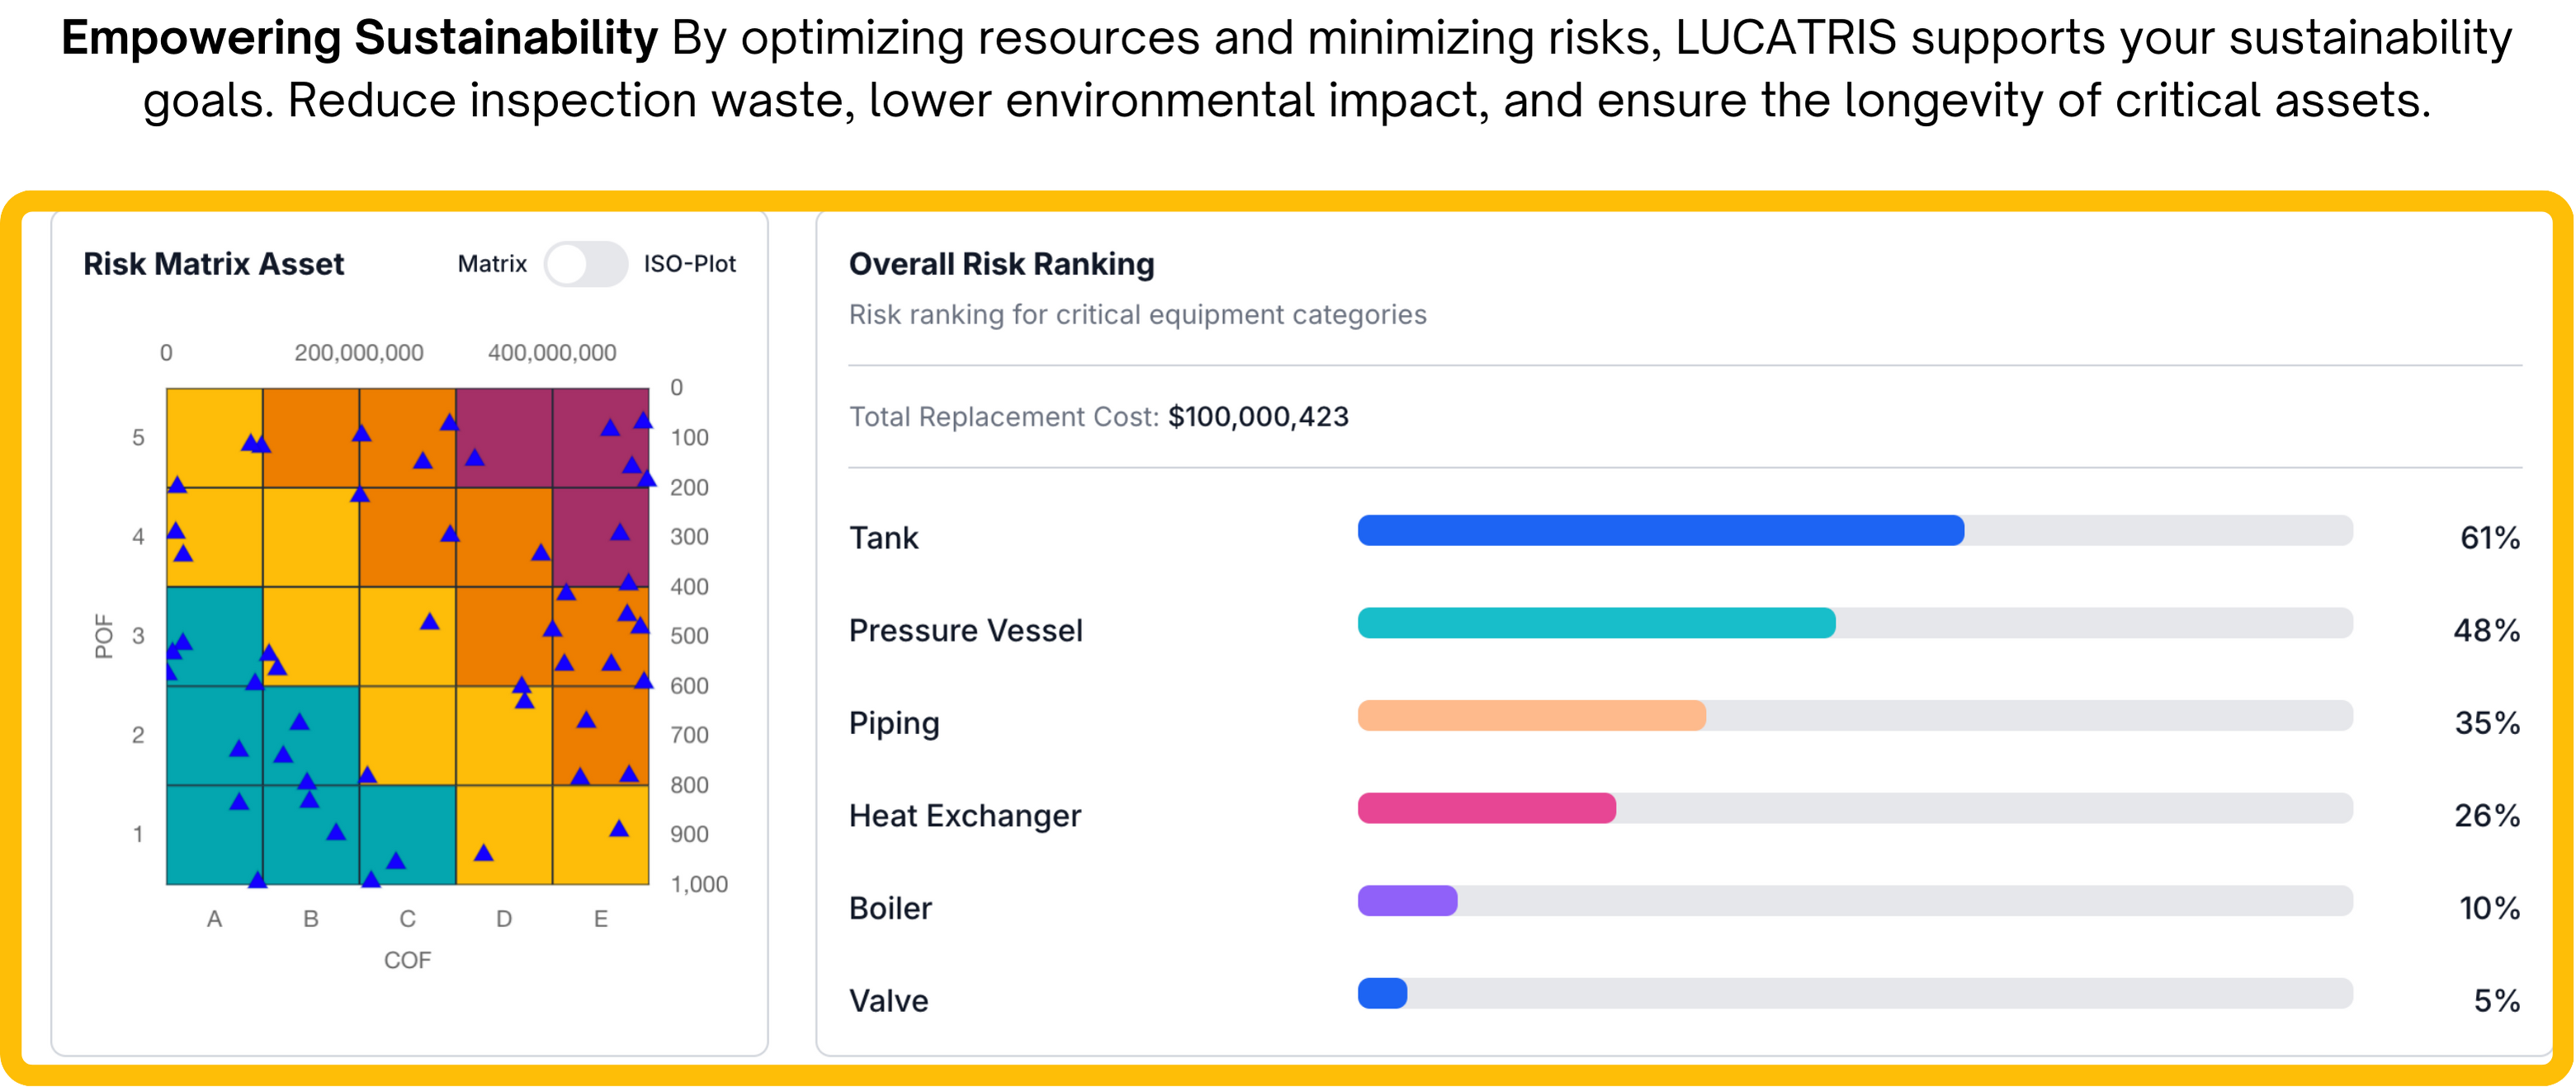Click the Risk Matrix Asset title
The height and width of the screenshot is (1087, 2576).
coord(213,264)
